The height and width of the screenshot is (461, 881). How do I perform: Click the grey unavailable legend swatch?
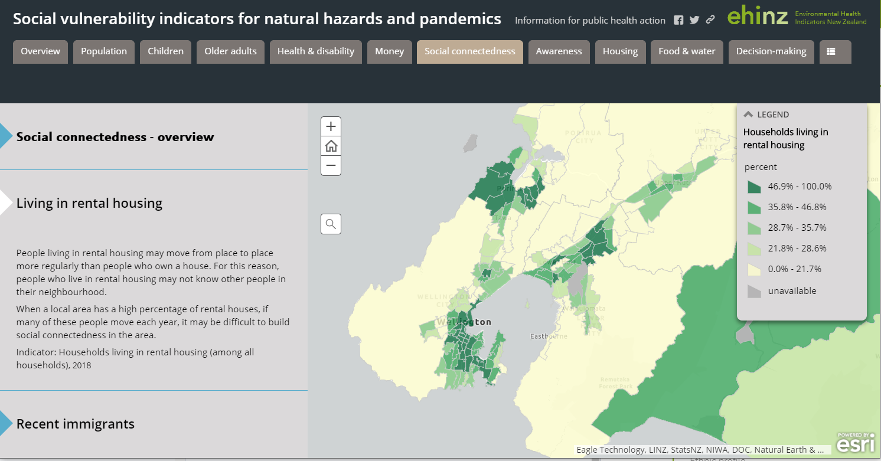coord(754,291)
